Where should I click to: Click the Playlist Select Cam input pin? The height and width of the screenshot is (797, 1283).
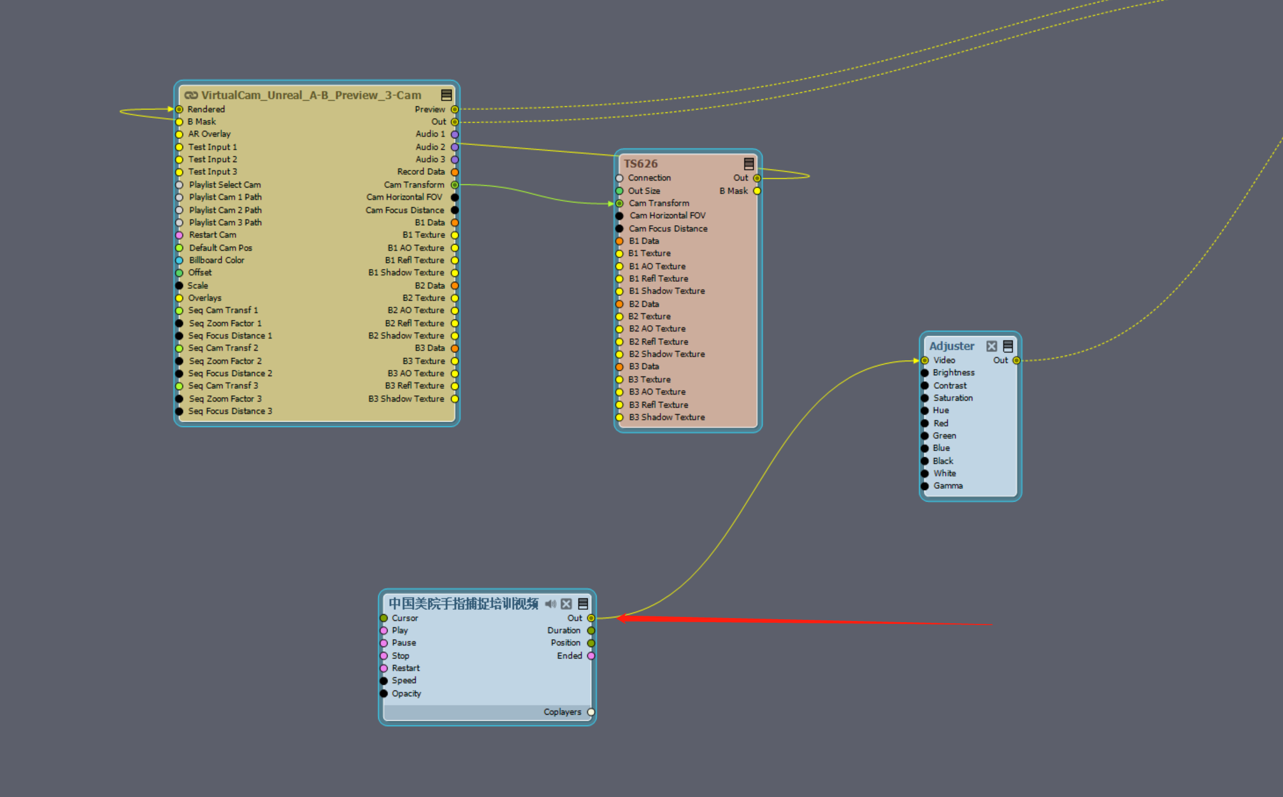coord(180,185)
